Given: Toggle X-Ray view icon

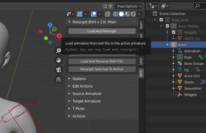Looking at the screenshot, I should [x=108, y=14].
